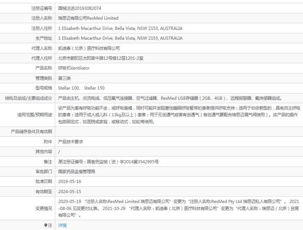Image resolution: width=303 pixels, height=230 pixels.
Task: Select expiry date 2024-05-15
Action: coord(70,192)
